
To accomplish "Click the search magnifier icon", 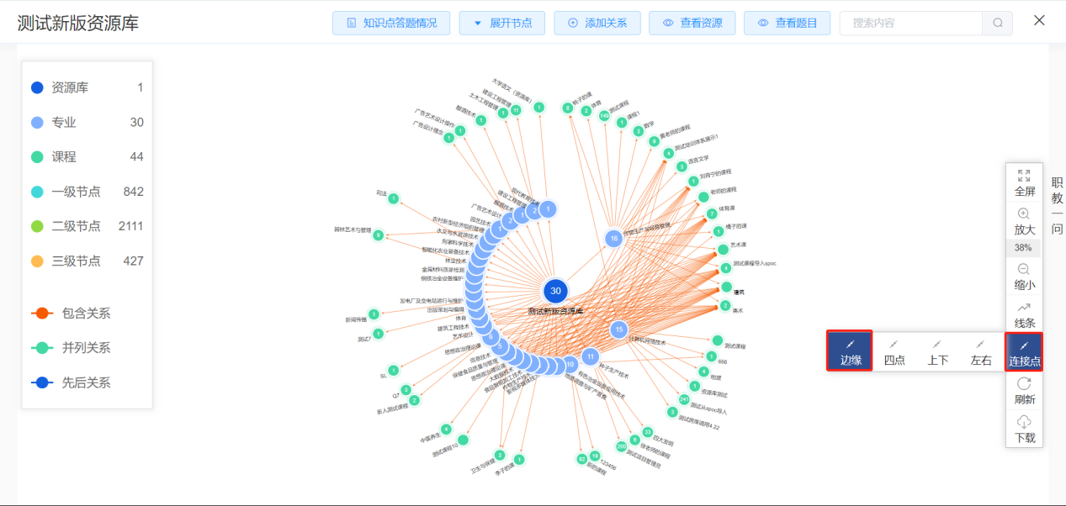I will coord(997,23).
